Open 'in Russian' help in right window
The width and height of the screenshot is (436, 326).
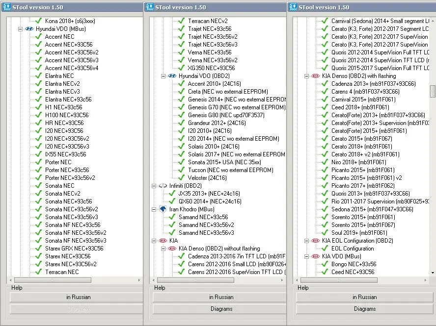tap(364, 297)
